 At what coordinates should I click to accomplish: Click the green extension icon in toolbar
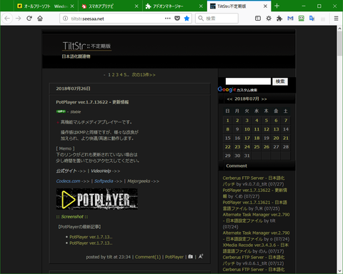302,19
